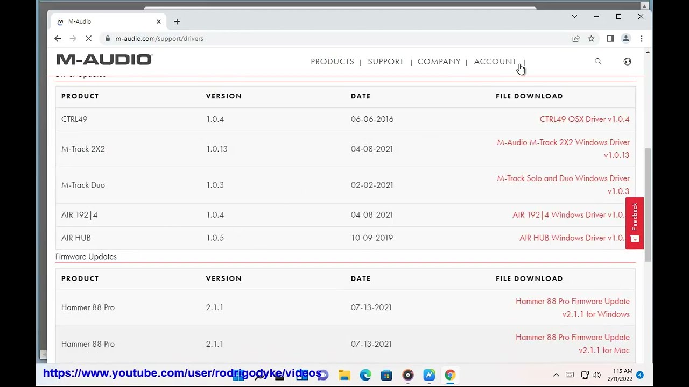The width and height of the screenshot is (689, 387).
Task: Select version 1.0.13 cell
Action: click(216, 149)
